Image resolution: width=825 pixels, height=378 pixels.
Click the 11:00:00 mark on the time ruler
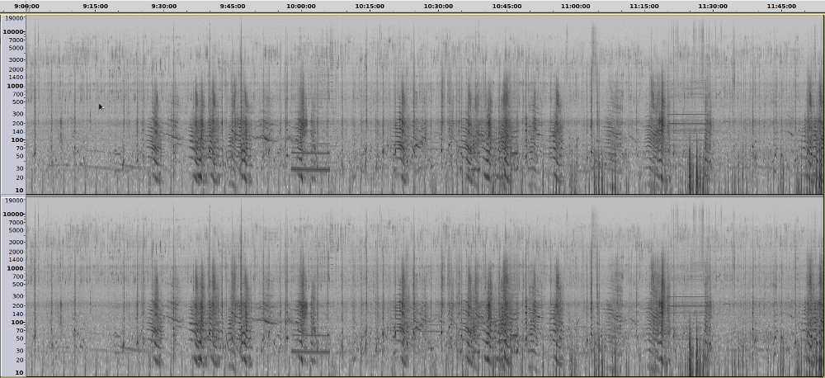(x=575, y=6)
